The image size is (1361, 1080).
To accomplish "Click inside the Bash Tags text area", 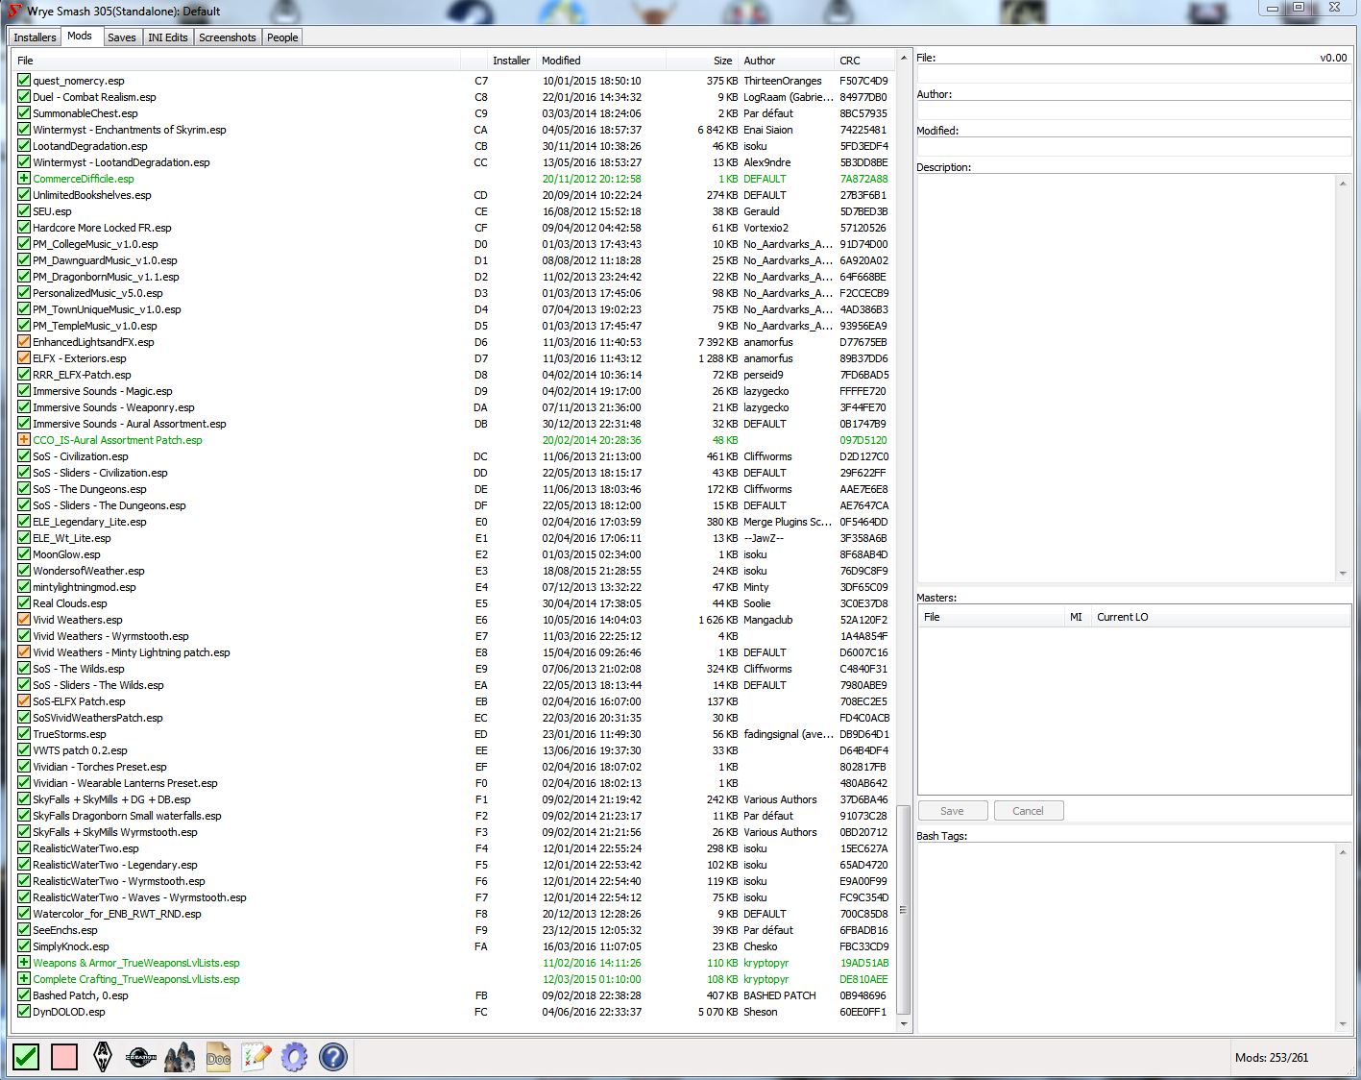I will pos(1126,937).
